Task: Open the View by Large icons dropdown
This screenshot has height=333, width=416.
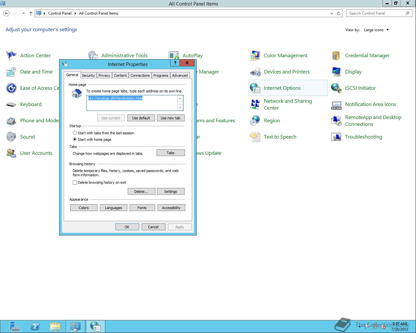Action: click(376, 30)
